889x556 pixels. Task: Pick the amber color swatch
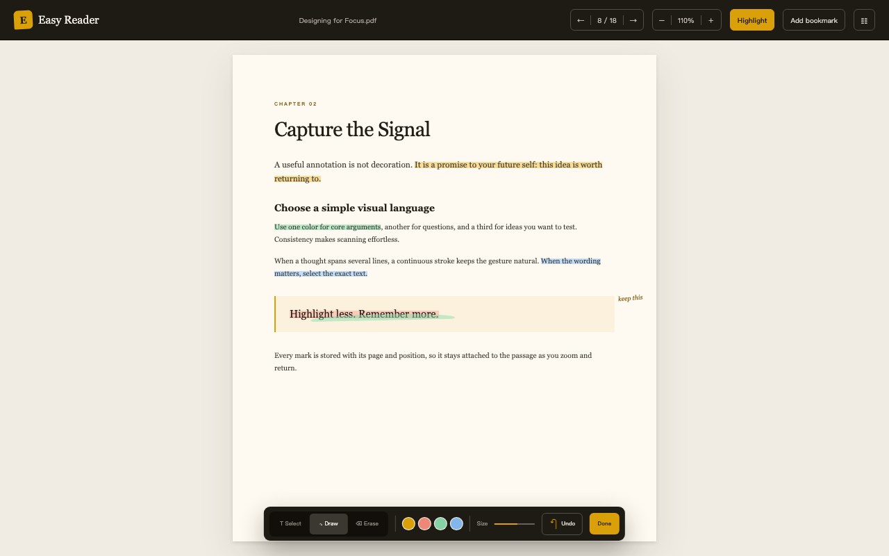coord(408,523)
